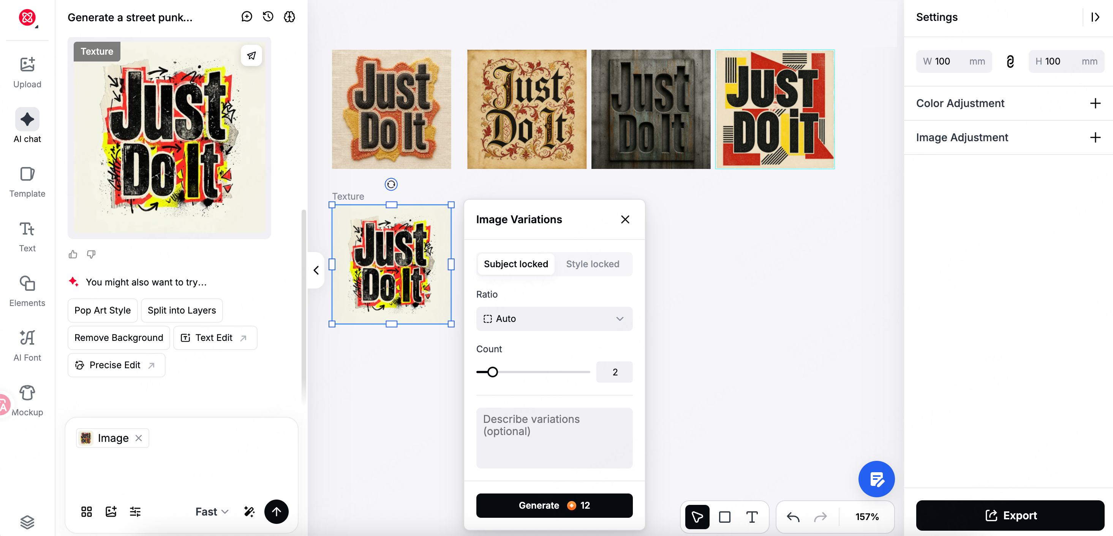
Task: Collapse the Settings panel
Action: coord(1095,17)
